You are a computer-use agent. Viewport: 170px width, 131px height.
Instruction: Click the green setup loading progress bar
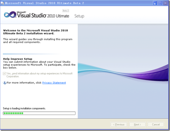pyautogui.click(x=39, y=113)
